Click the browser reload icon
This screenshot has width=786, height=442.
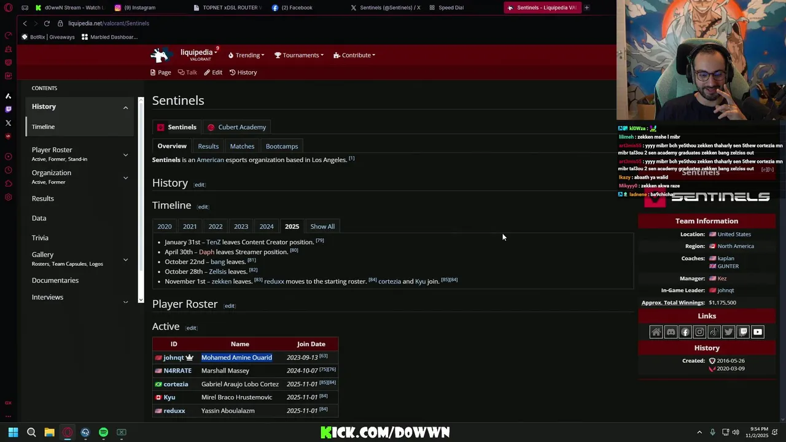pyautogui.click(x=47, y=23)
